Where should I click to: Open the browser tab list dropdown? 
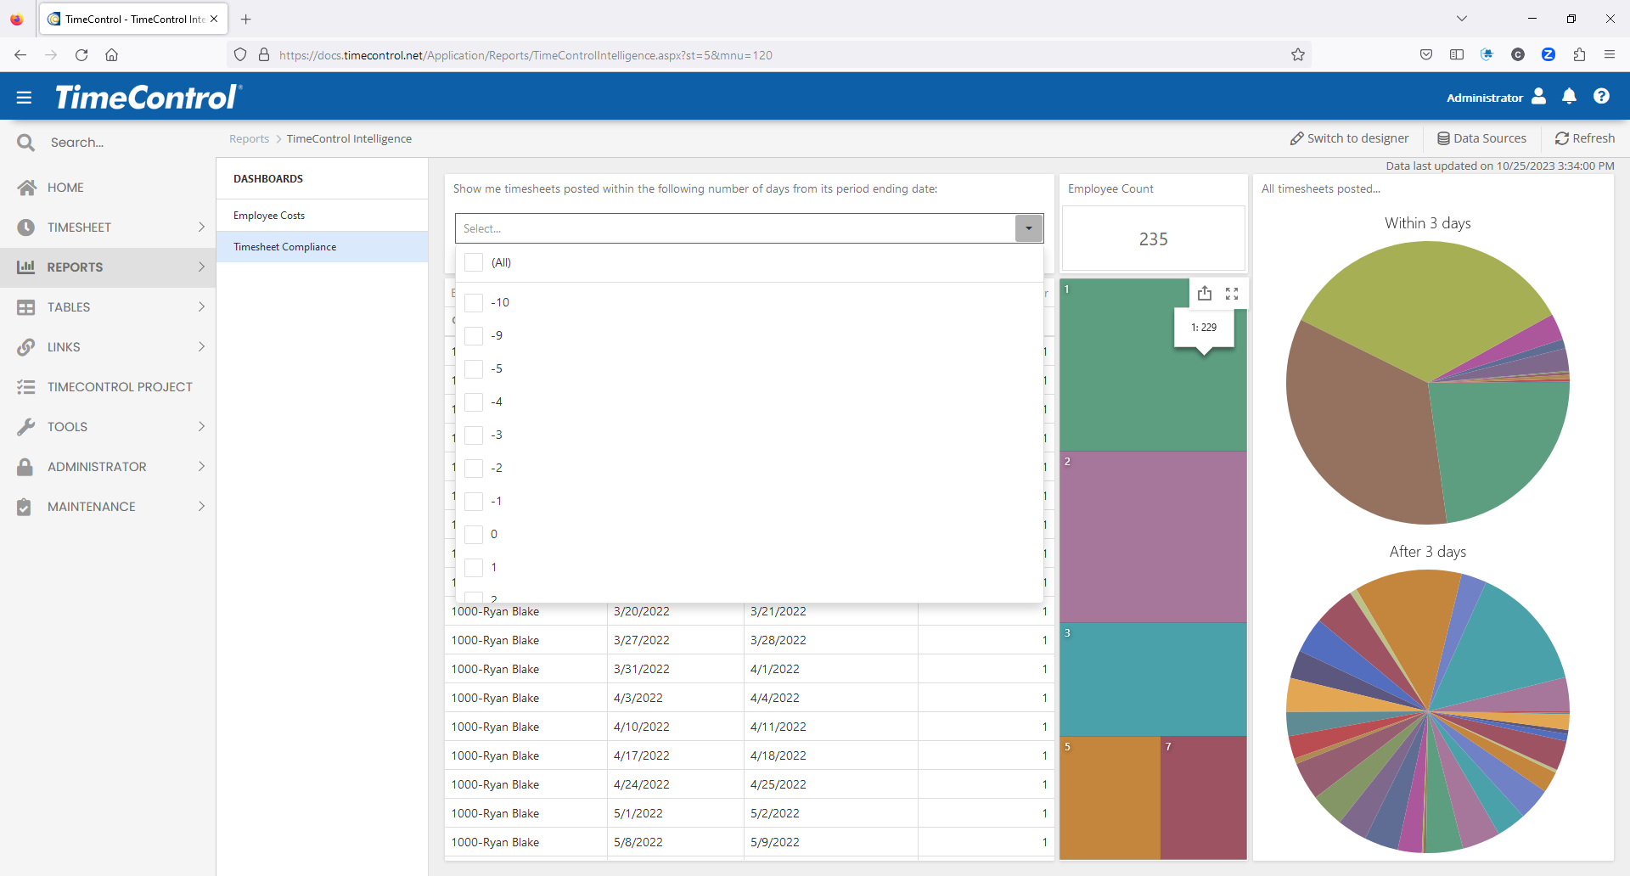click(1461, 19)
